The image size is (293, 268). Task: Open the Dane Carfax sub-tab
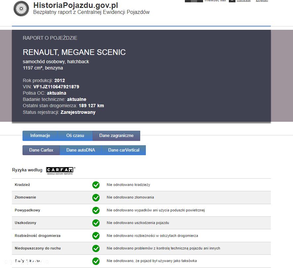point(41,150)
